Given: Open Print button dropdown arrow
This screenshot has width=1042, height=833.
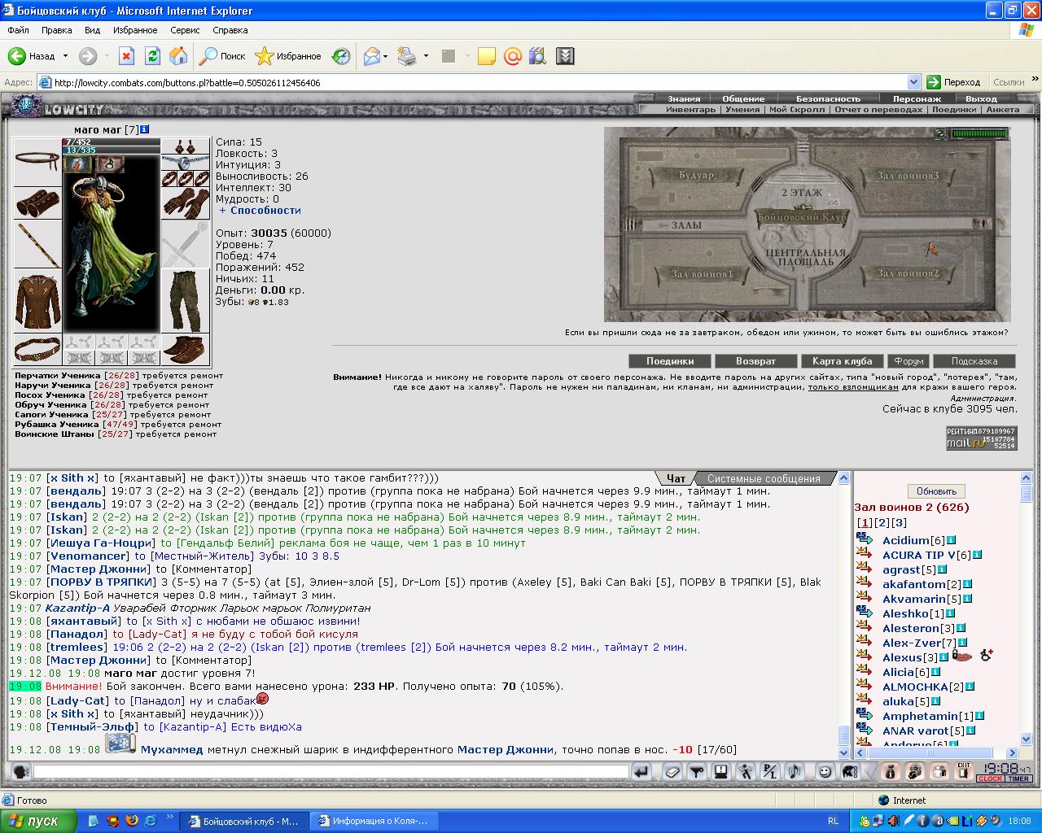Looking at the screenshot, I should (x=426, y=56).
